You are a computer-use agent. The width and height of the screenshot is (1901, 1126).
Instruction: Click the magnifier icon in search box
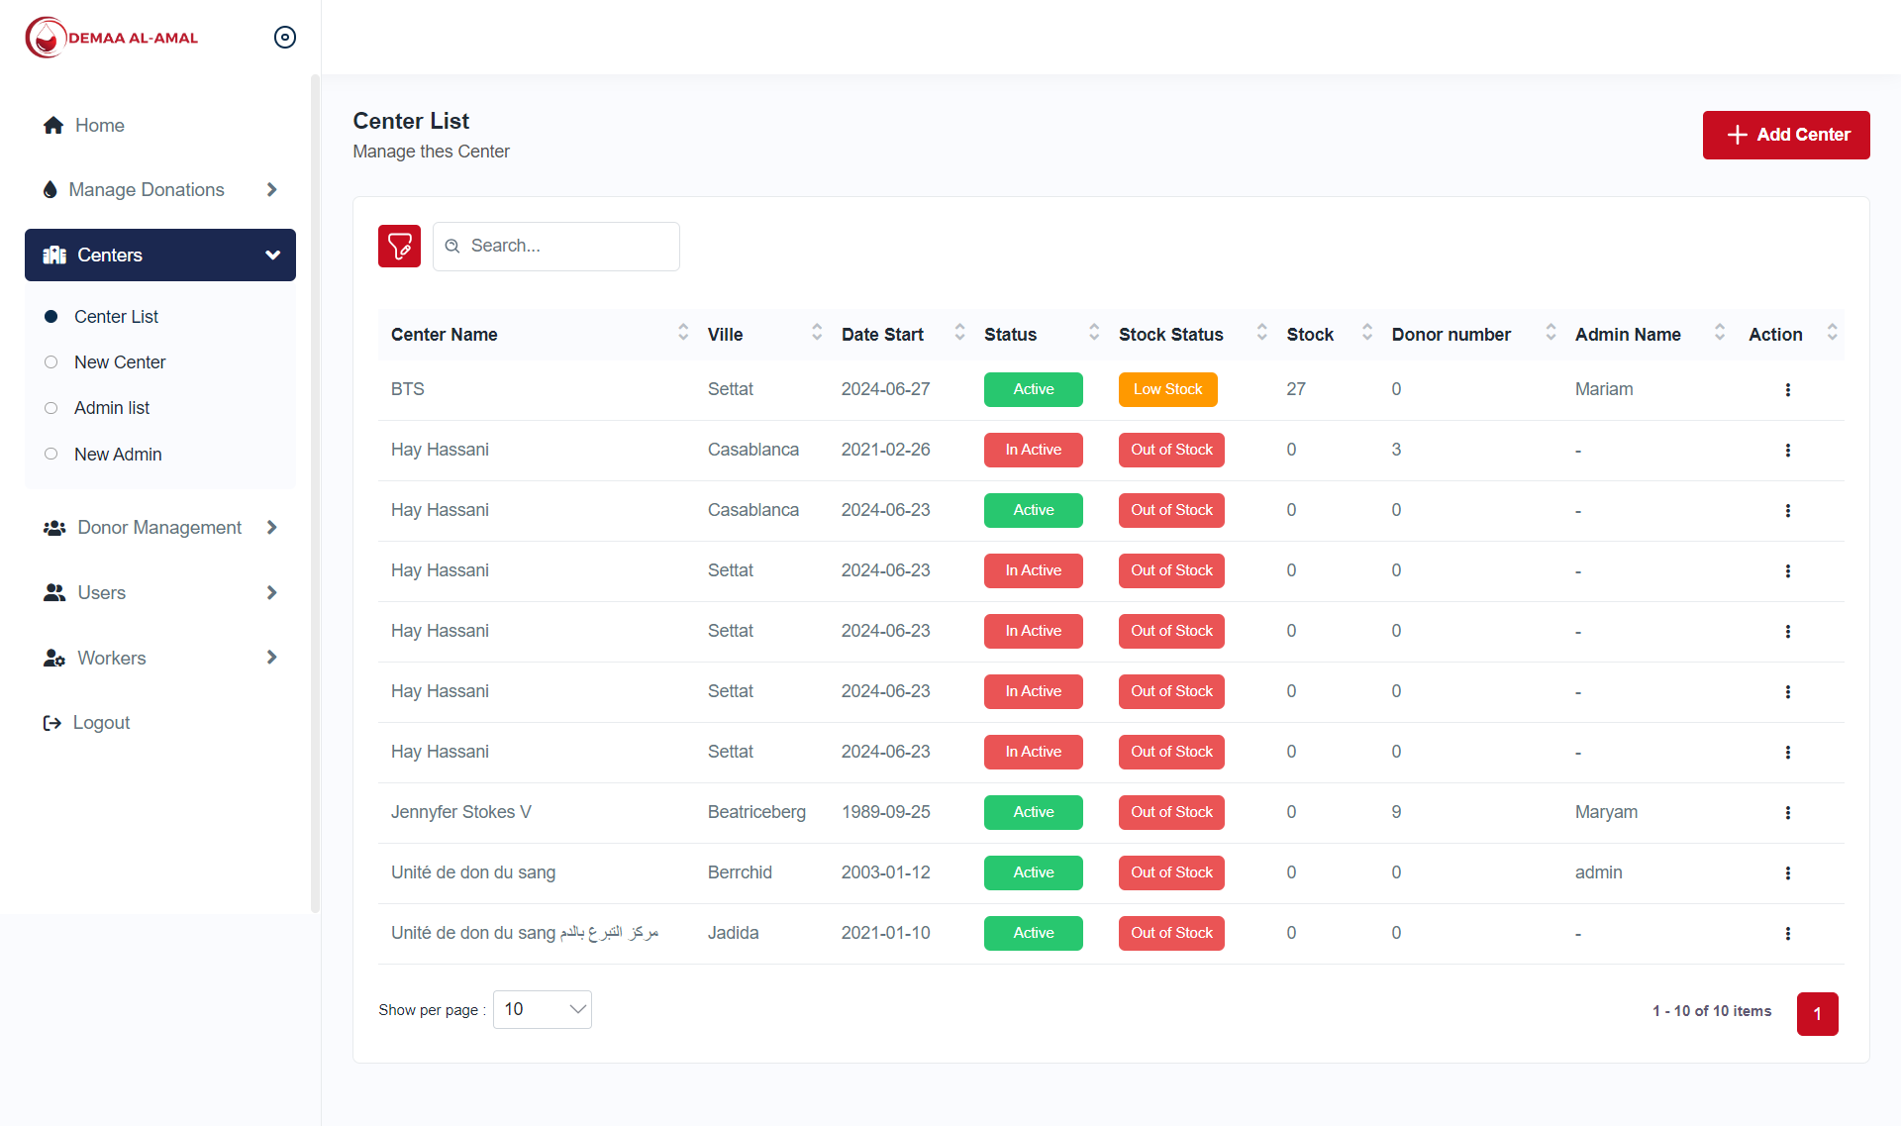(452, 246)
